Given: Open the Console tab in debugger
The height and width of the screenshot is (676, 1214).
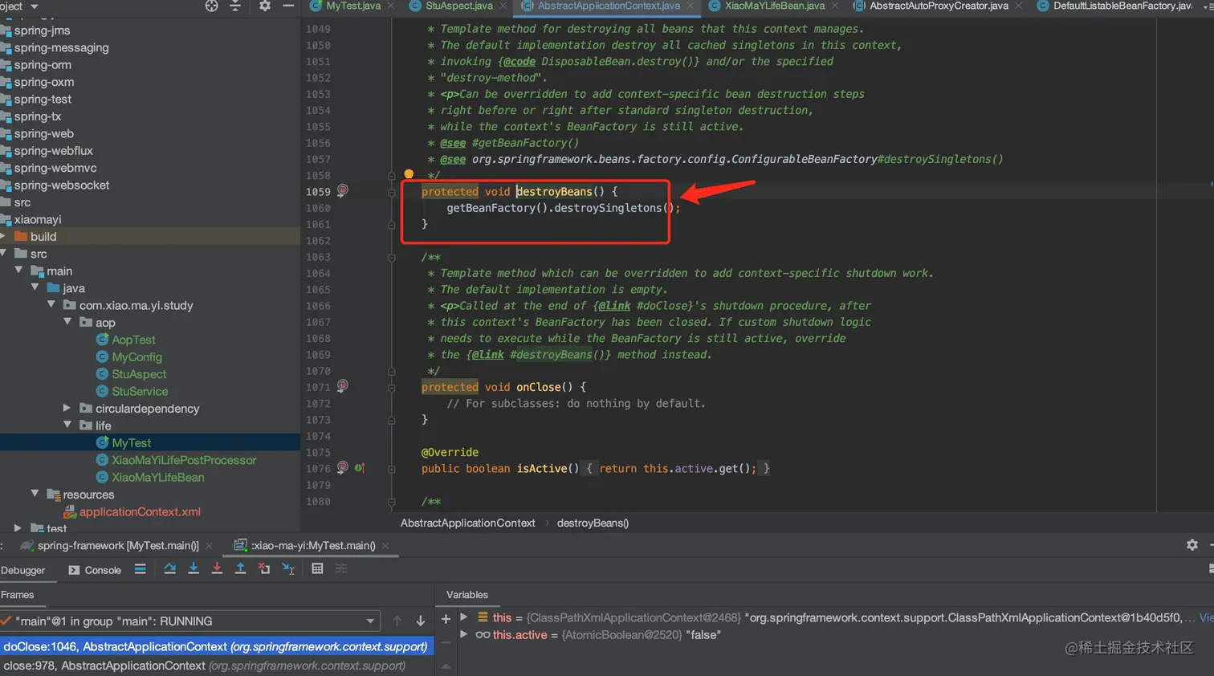Looking at the screenshot, I should (x=95, y=570).
